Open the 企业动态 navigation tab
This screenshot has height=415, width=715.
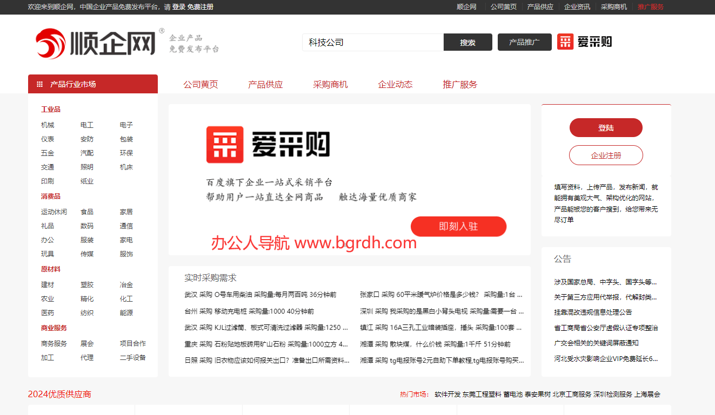click(x=395, y=84)
